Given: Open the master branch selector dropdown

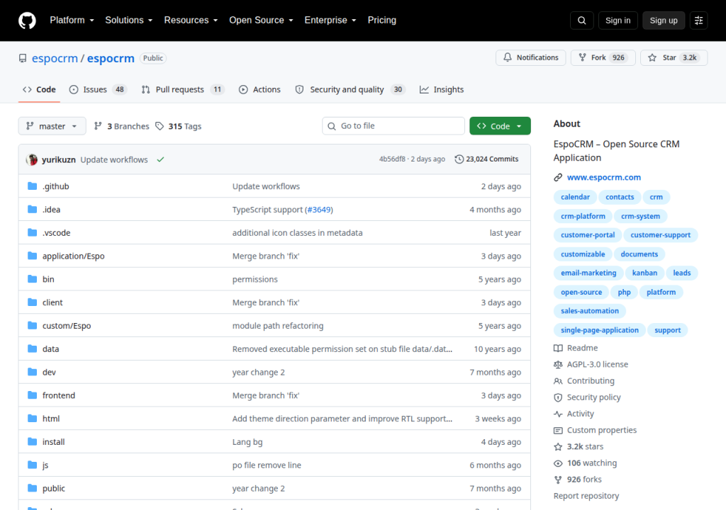Looking at the screenshot, I should coord(52,126).
